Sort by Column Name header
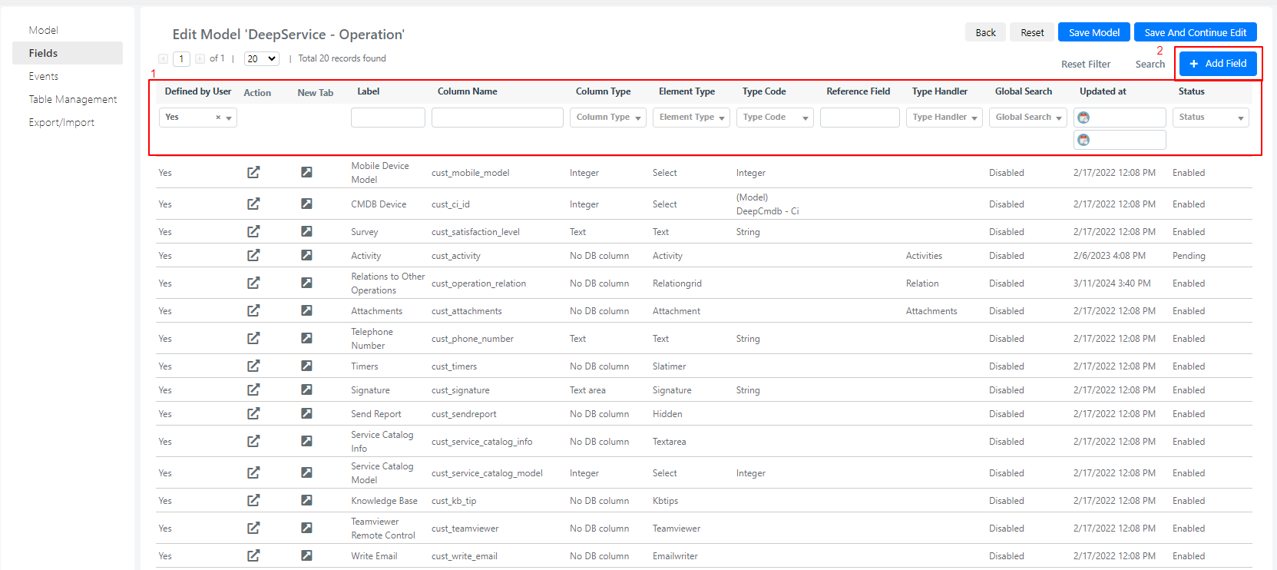This screenshot has width=1277, height=570. (467, 91)
